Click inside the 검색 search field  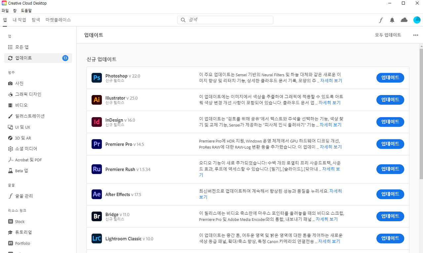coord(225,20)
